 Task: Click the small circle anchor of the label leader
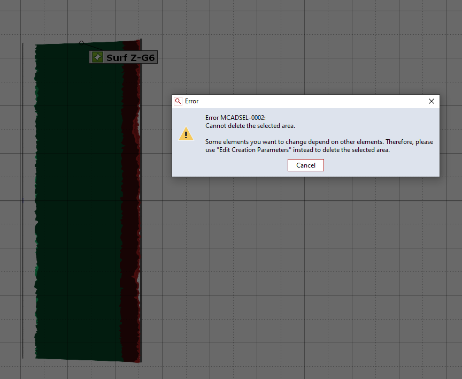[81, 43]
